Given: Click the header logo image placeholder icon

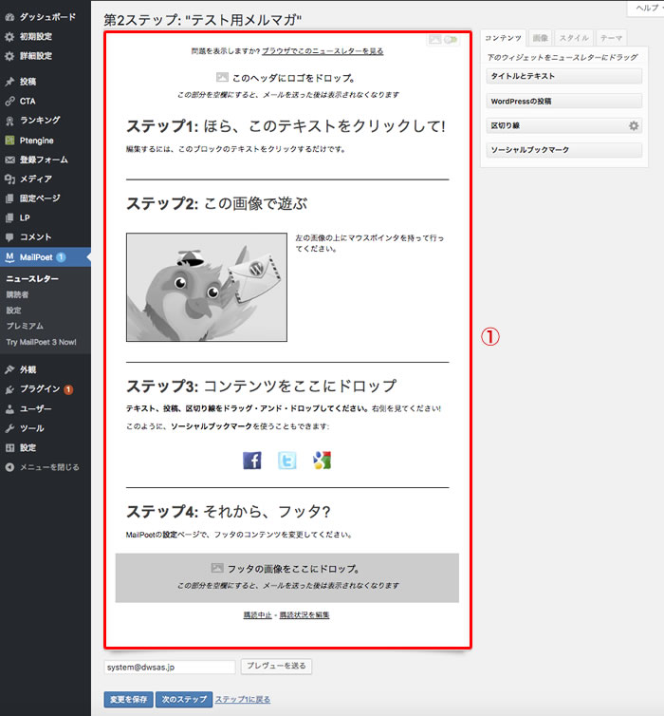Looking at the screenshot, I should click(x=221, y=77).
